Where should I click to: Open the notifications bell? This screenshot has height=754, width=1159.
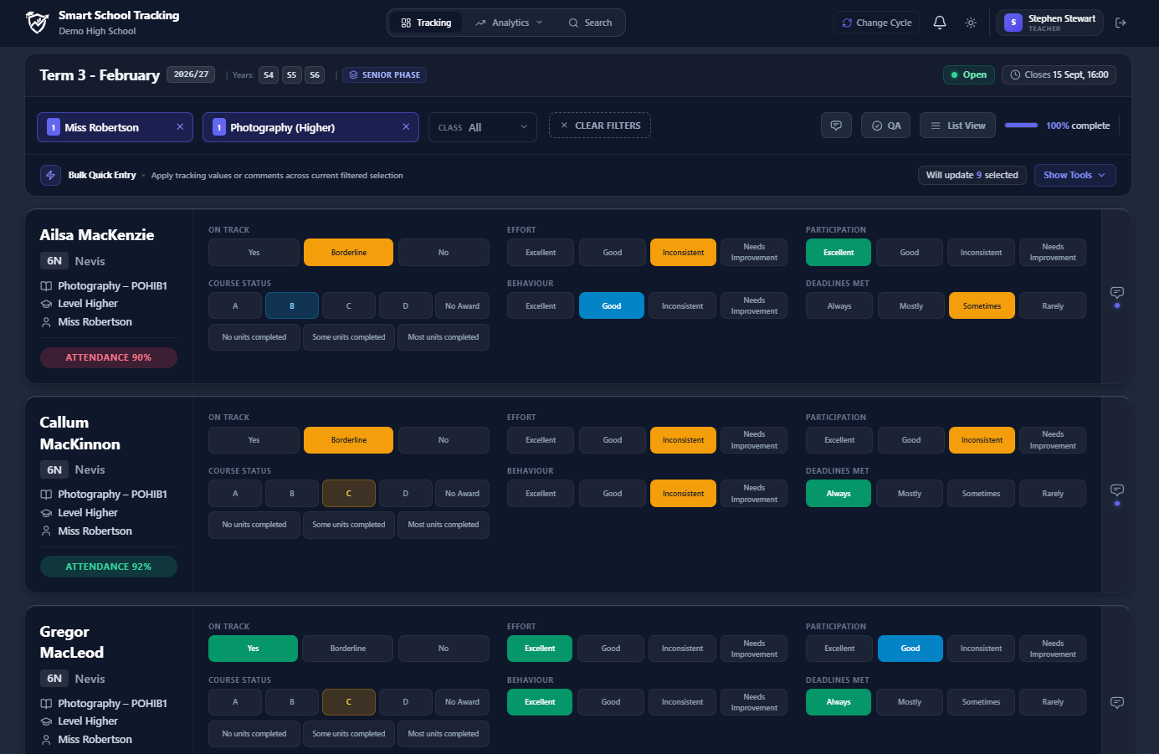point(940,23)
